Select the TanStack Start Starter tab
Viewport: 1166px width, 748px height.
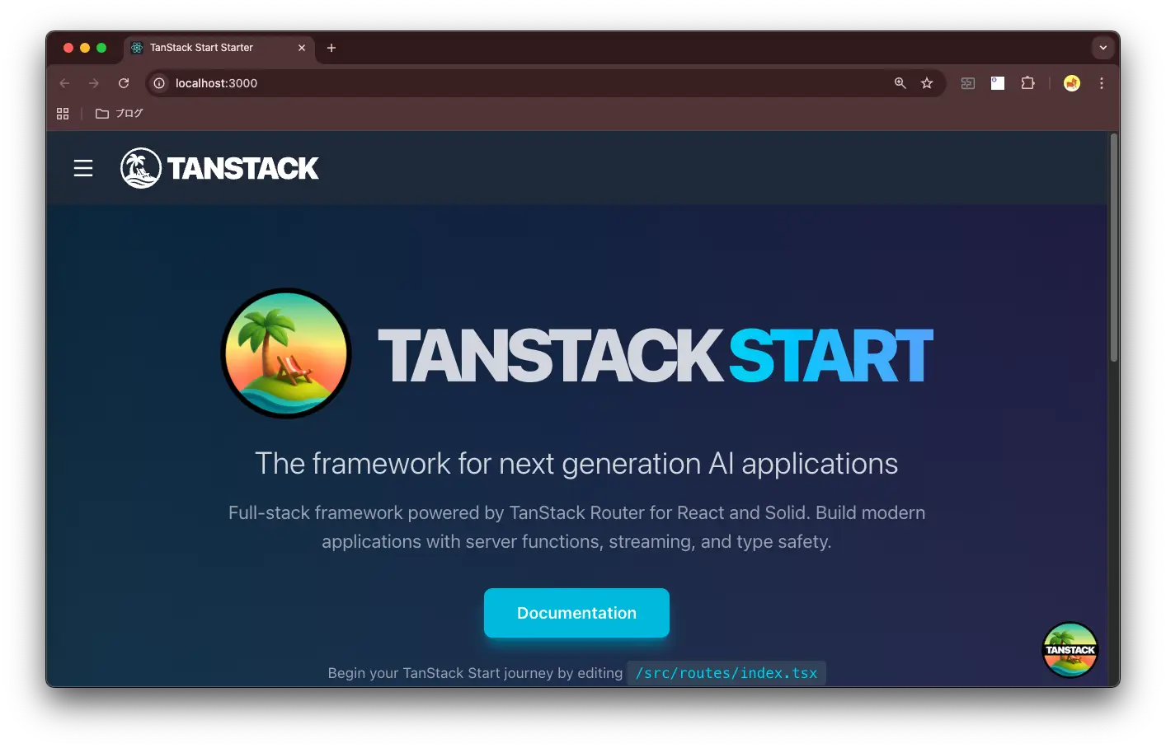coord(219,48)
